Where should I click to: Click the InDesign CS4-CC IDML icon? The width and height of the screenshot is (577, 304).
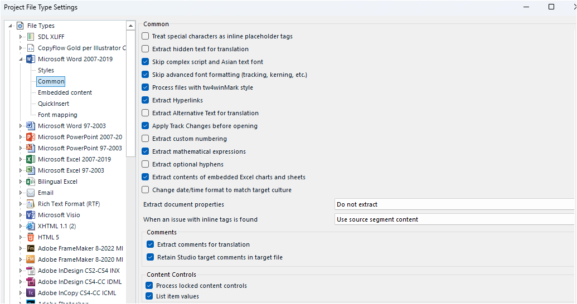click(x=31, y=282)
